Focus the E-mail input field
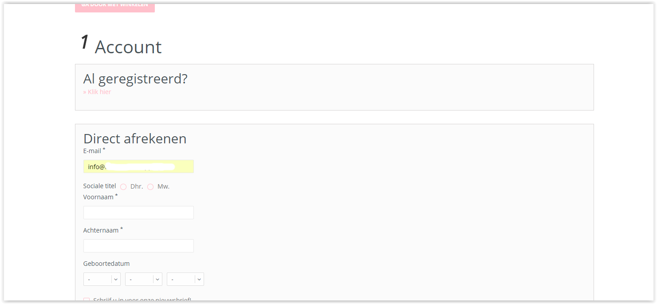 pos(138,166)
